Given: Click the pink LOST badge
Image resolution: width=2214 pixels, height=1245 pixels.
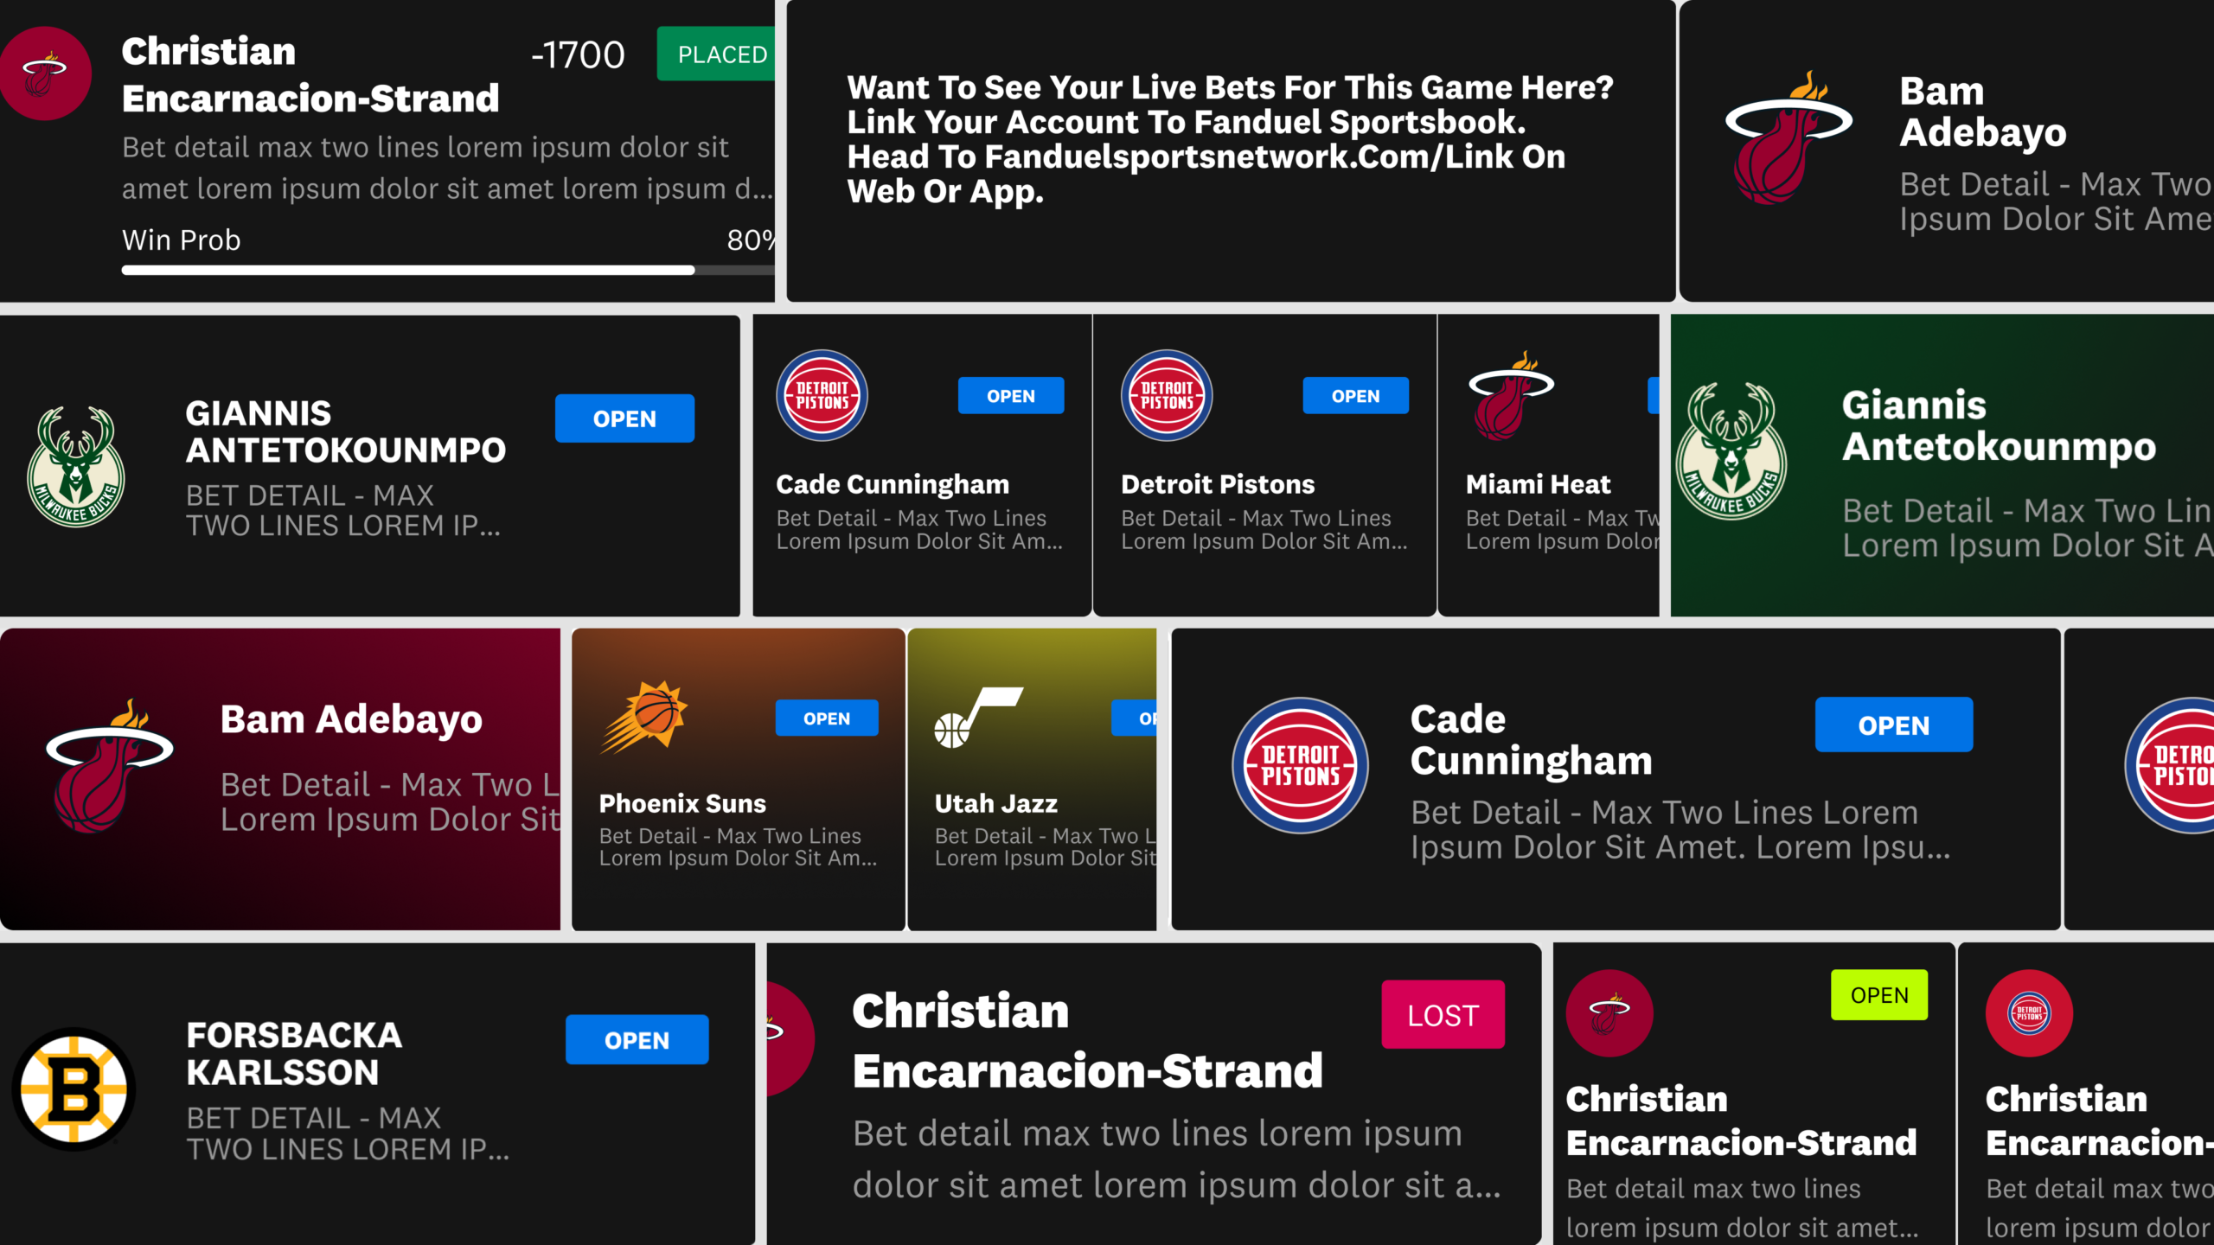Looking at the screenshot, I should click(1443, 1015).
